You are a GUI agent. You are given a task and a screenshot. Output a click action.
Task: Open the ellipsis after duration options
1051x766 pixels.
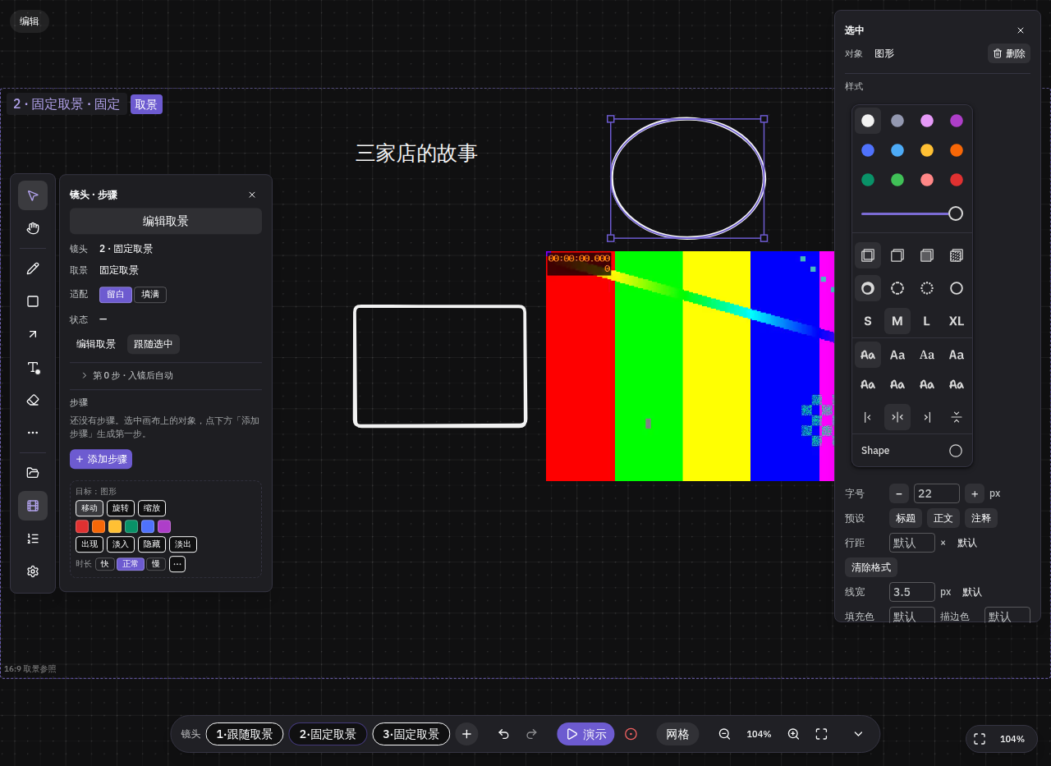pyautogui.click(x=177, y=564)
